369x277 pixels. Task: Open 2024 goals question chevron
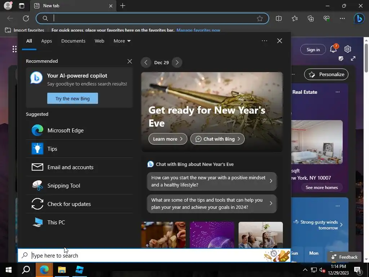[x=271, y=203]
